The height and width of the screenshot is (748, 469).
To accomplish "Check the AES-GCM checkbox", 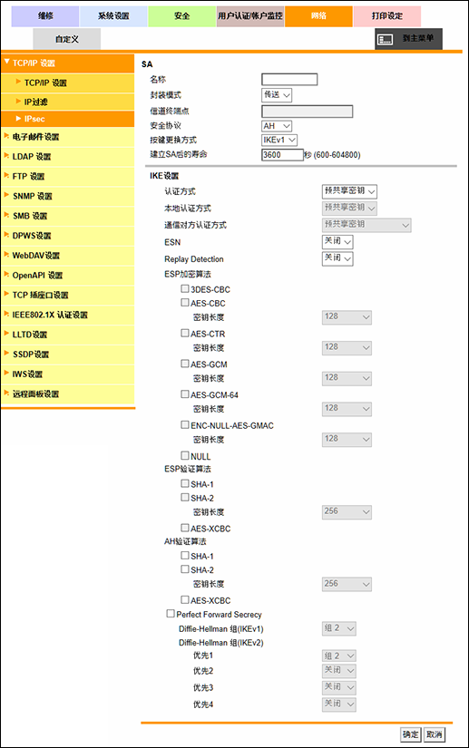I will coord(185,364).
